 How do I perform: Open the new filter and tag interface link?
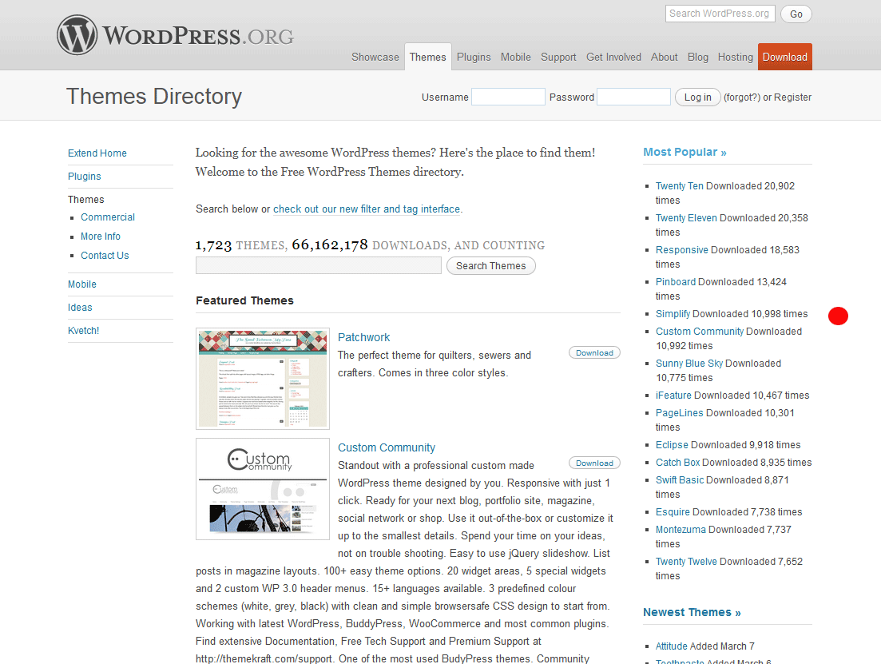click(x=367, y=209)
